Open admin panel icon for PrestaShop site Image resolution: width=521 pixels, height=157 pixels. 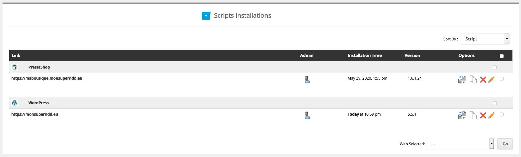coord(307,80)
